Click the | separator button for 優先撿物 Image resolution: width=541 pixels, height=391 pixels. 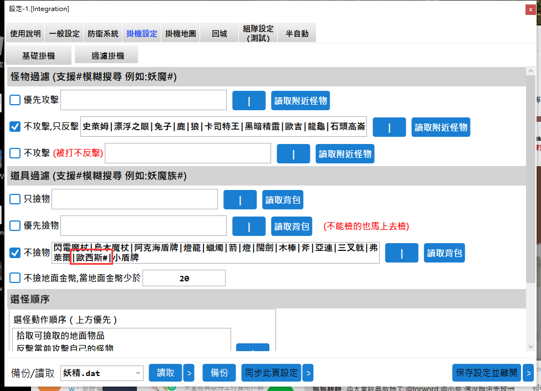click(x=249, y=227)
